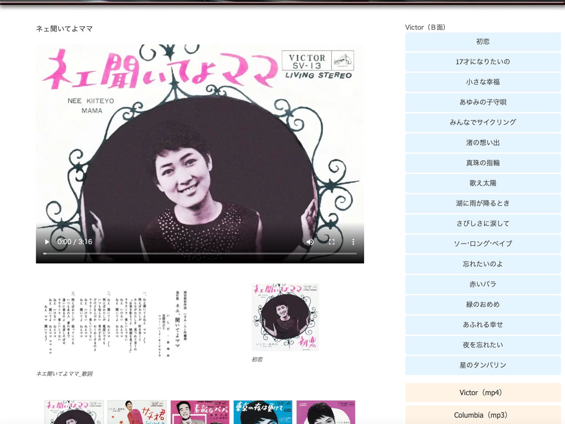565x424 pixels.
Task: Open 真珠の指輪 from the song list
Action: coord(483,163)
